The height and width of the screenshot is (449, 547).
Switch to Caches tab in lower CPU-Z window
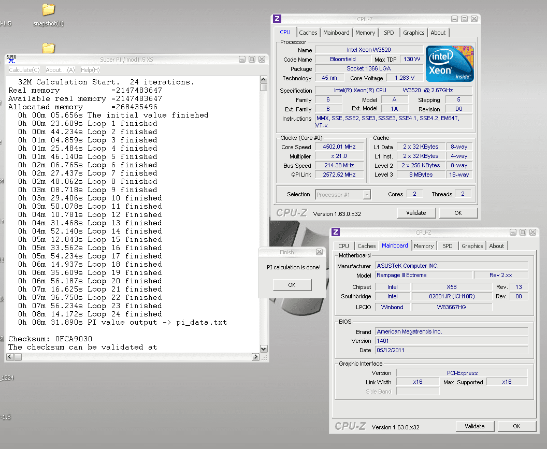[x=367, y=246]
